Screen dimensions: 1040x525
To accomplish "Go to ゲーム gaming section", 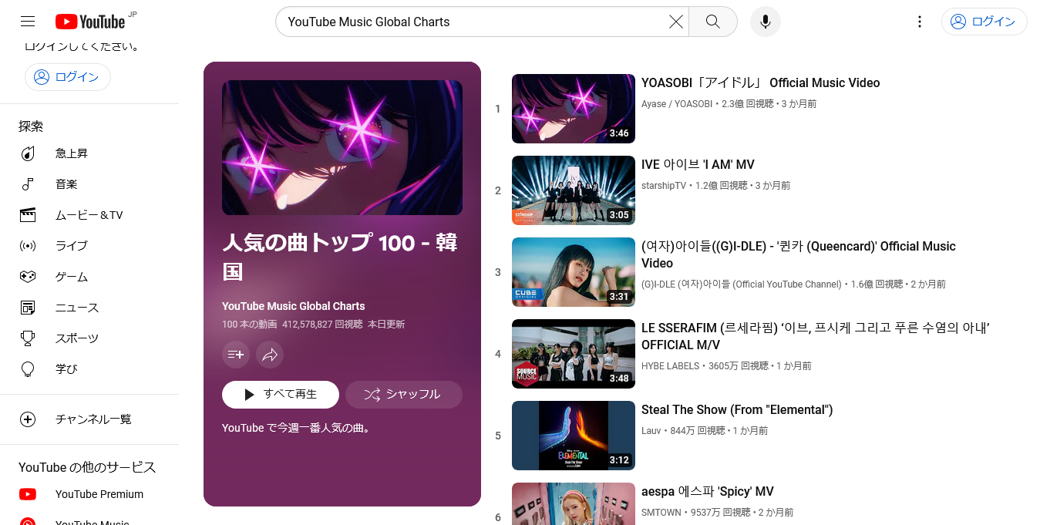I will point(72,277).
